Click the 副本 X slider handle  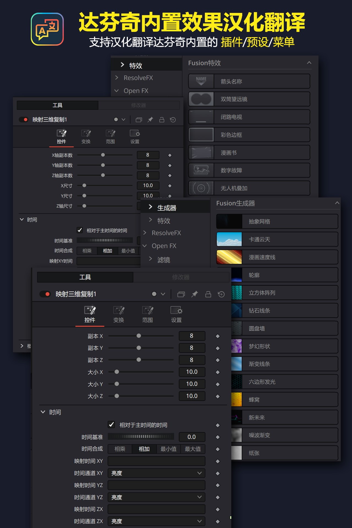139,336
